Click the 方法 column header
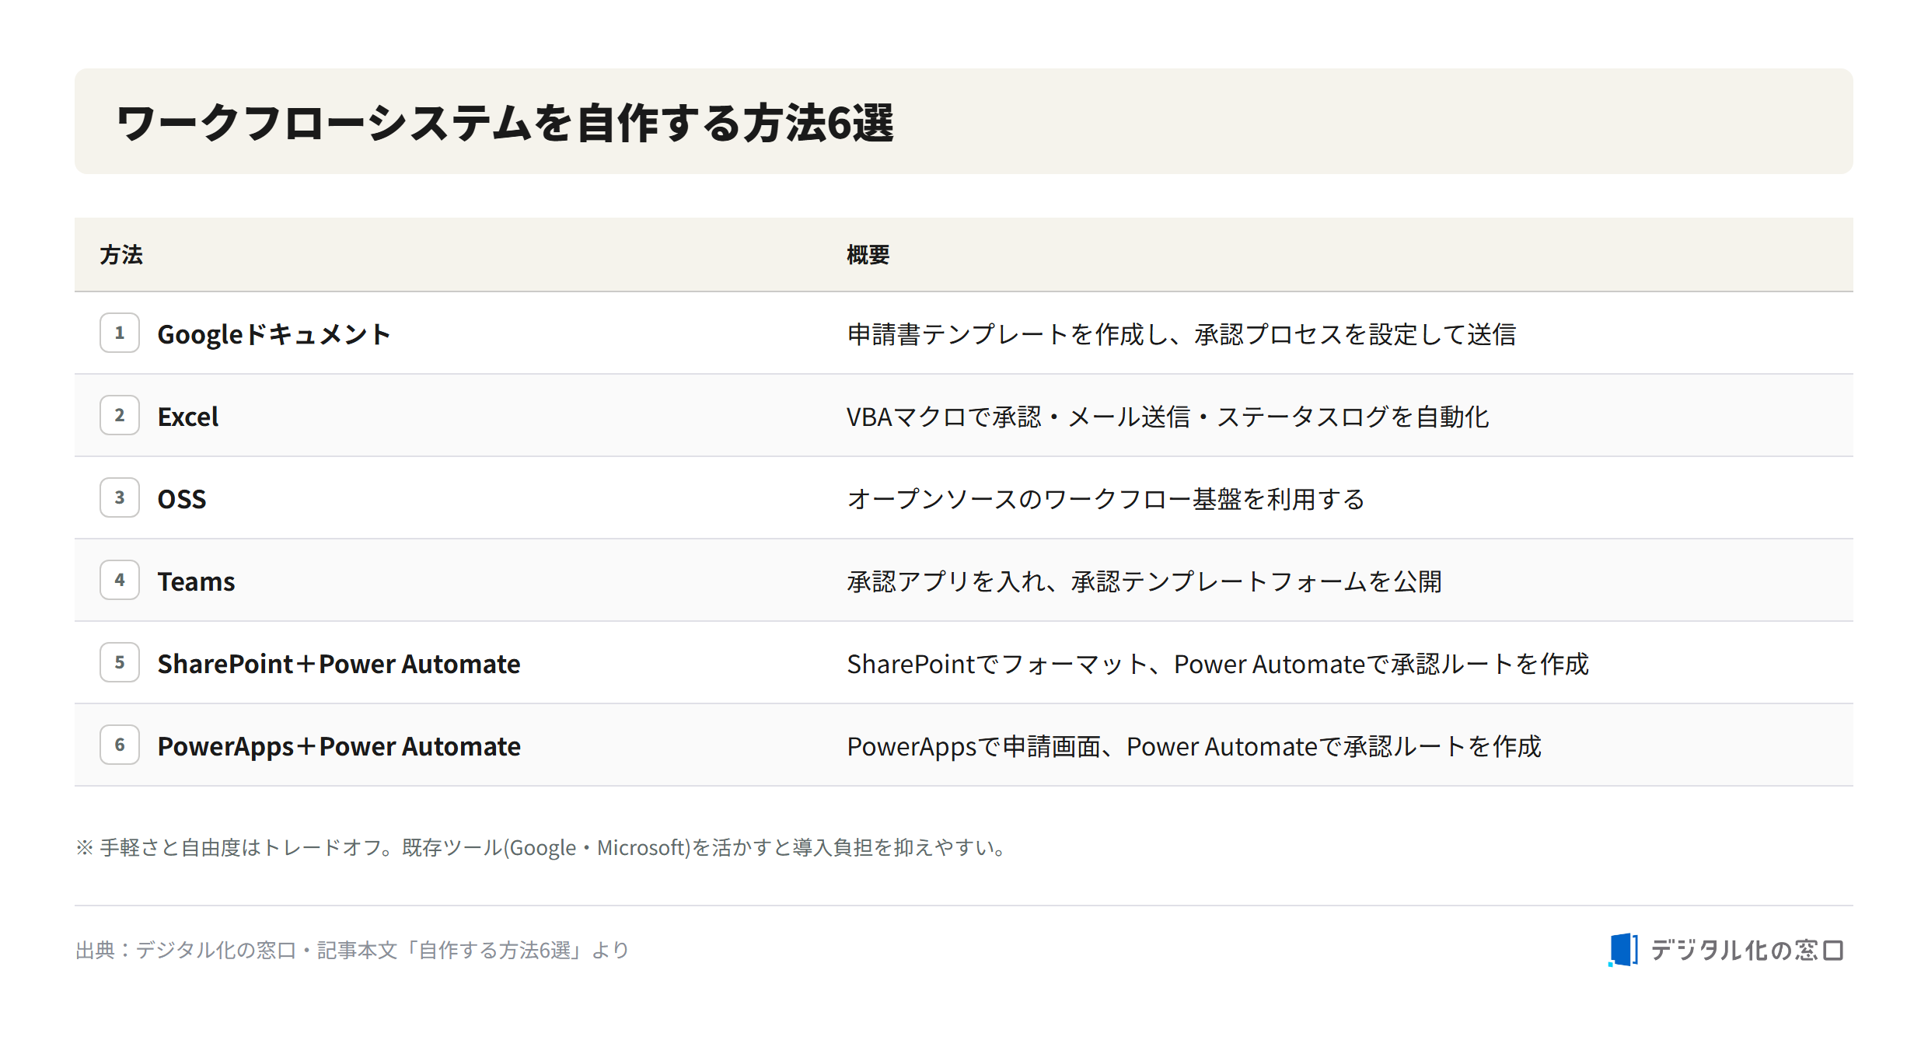This screenshot has height=1040, width=1928. tap(121, 255)
